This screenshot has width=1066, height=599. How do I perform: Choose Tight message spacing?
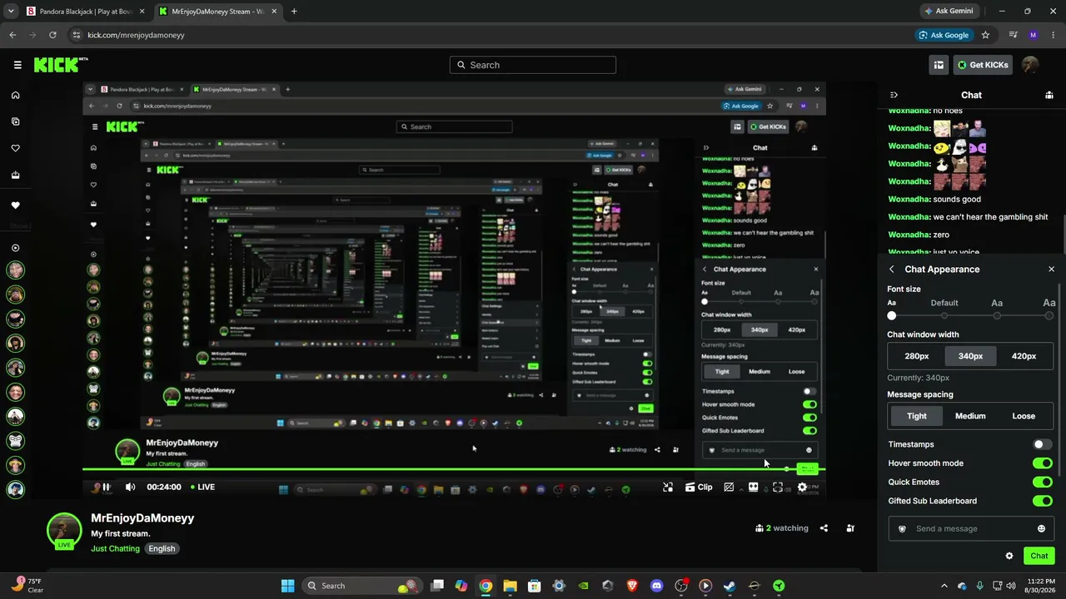[x=917, y=416]
